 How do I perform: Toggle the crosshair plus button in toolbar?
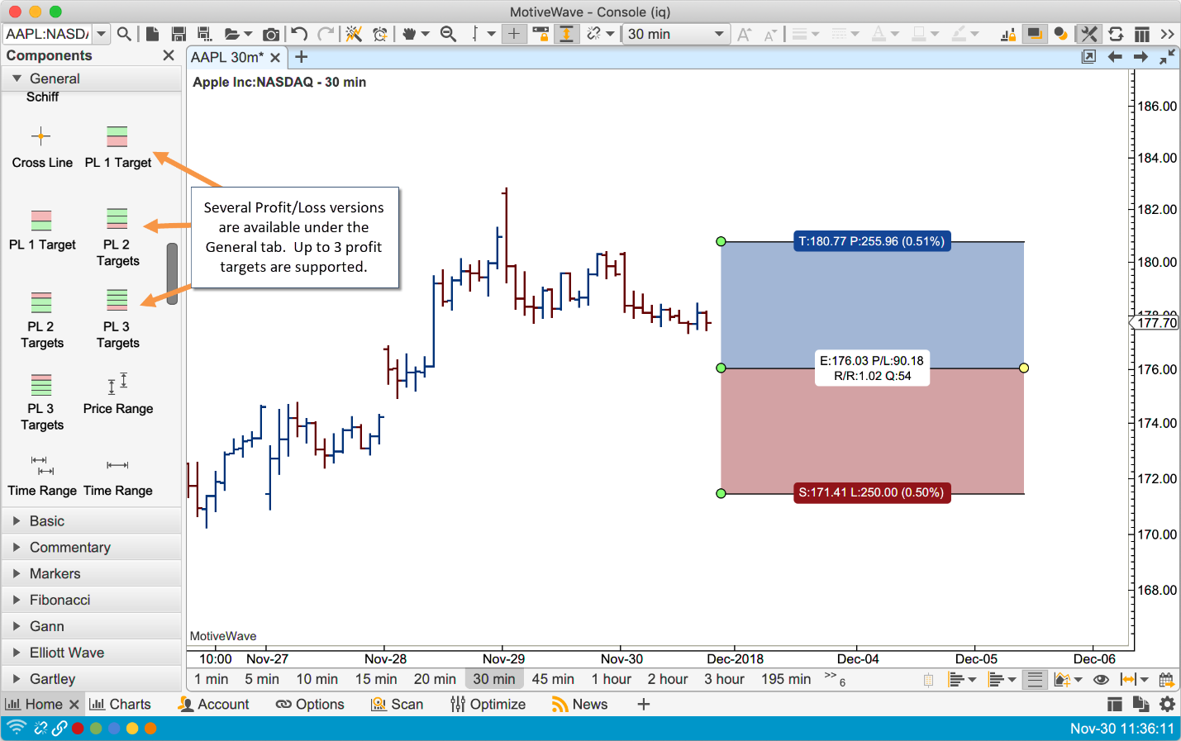tap(513, 34)
